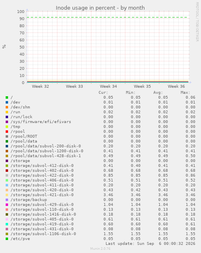Click /storage/subvol-420-disk-0 label
This screenshot has width=201, height=253.
point(42,190)
